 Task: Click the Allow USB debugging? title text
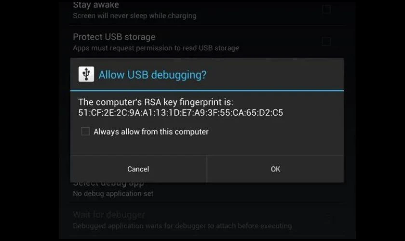point(152,75)
